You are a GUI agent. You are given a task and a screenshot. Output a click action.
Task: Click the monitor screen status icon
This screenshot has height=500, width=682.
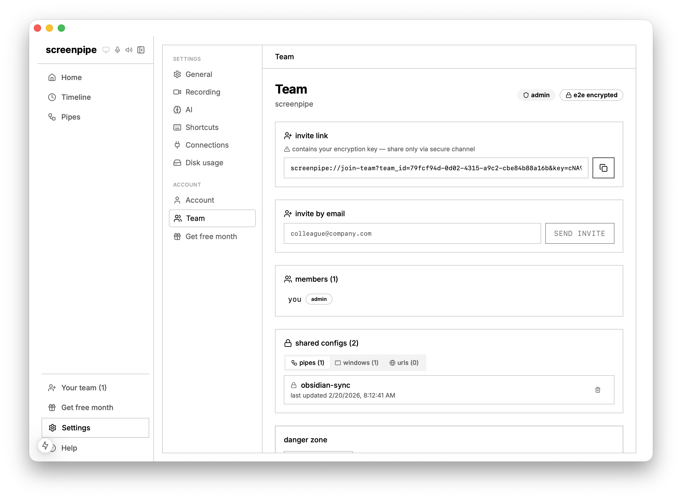coord(106,50)
